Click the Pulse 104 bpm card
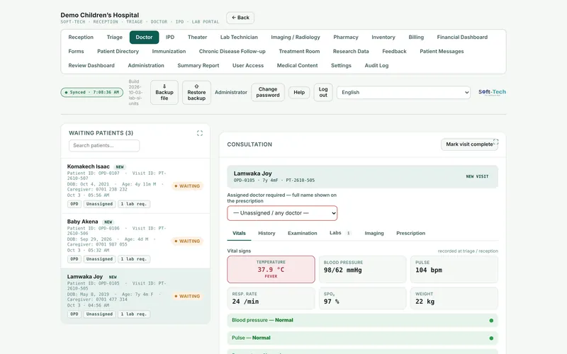Image resolution: width=567 pixels, height=354 pixels. [x=454, y=270]
